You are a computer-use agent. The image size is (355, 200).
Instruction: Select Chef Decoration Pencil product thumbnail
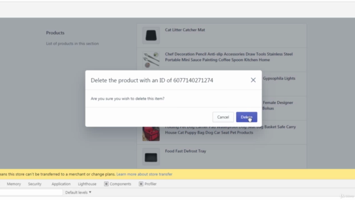[x=151, y=60]
